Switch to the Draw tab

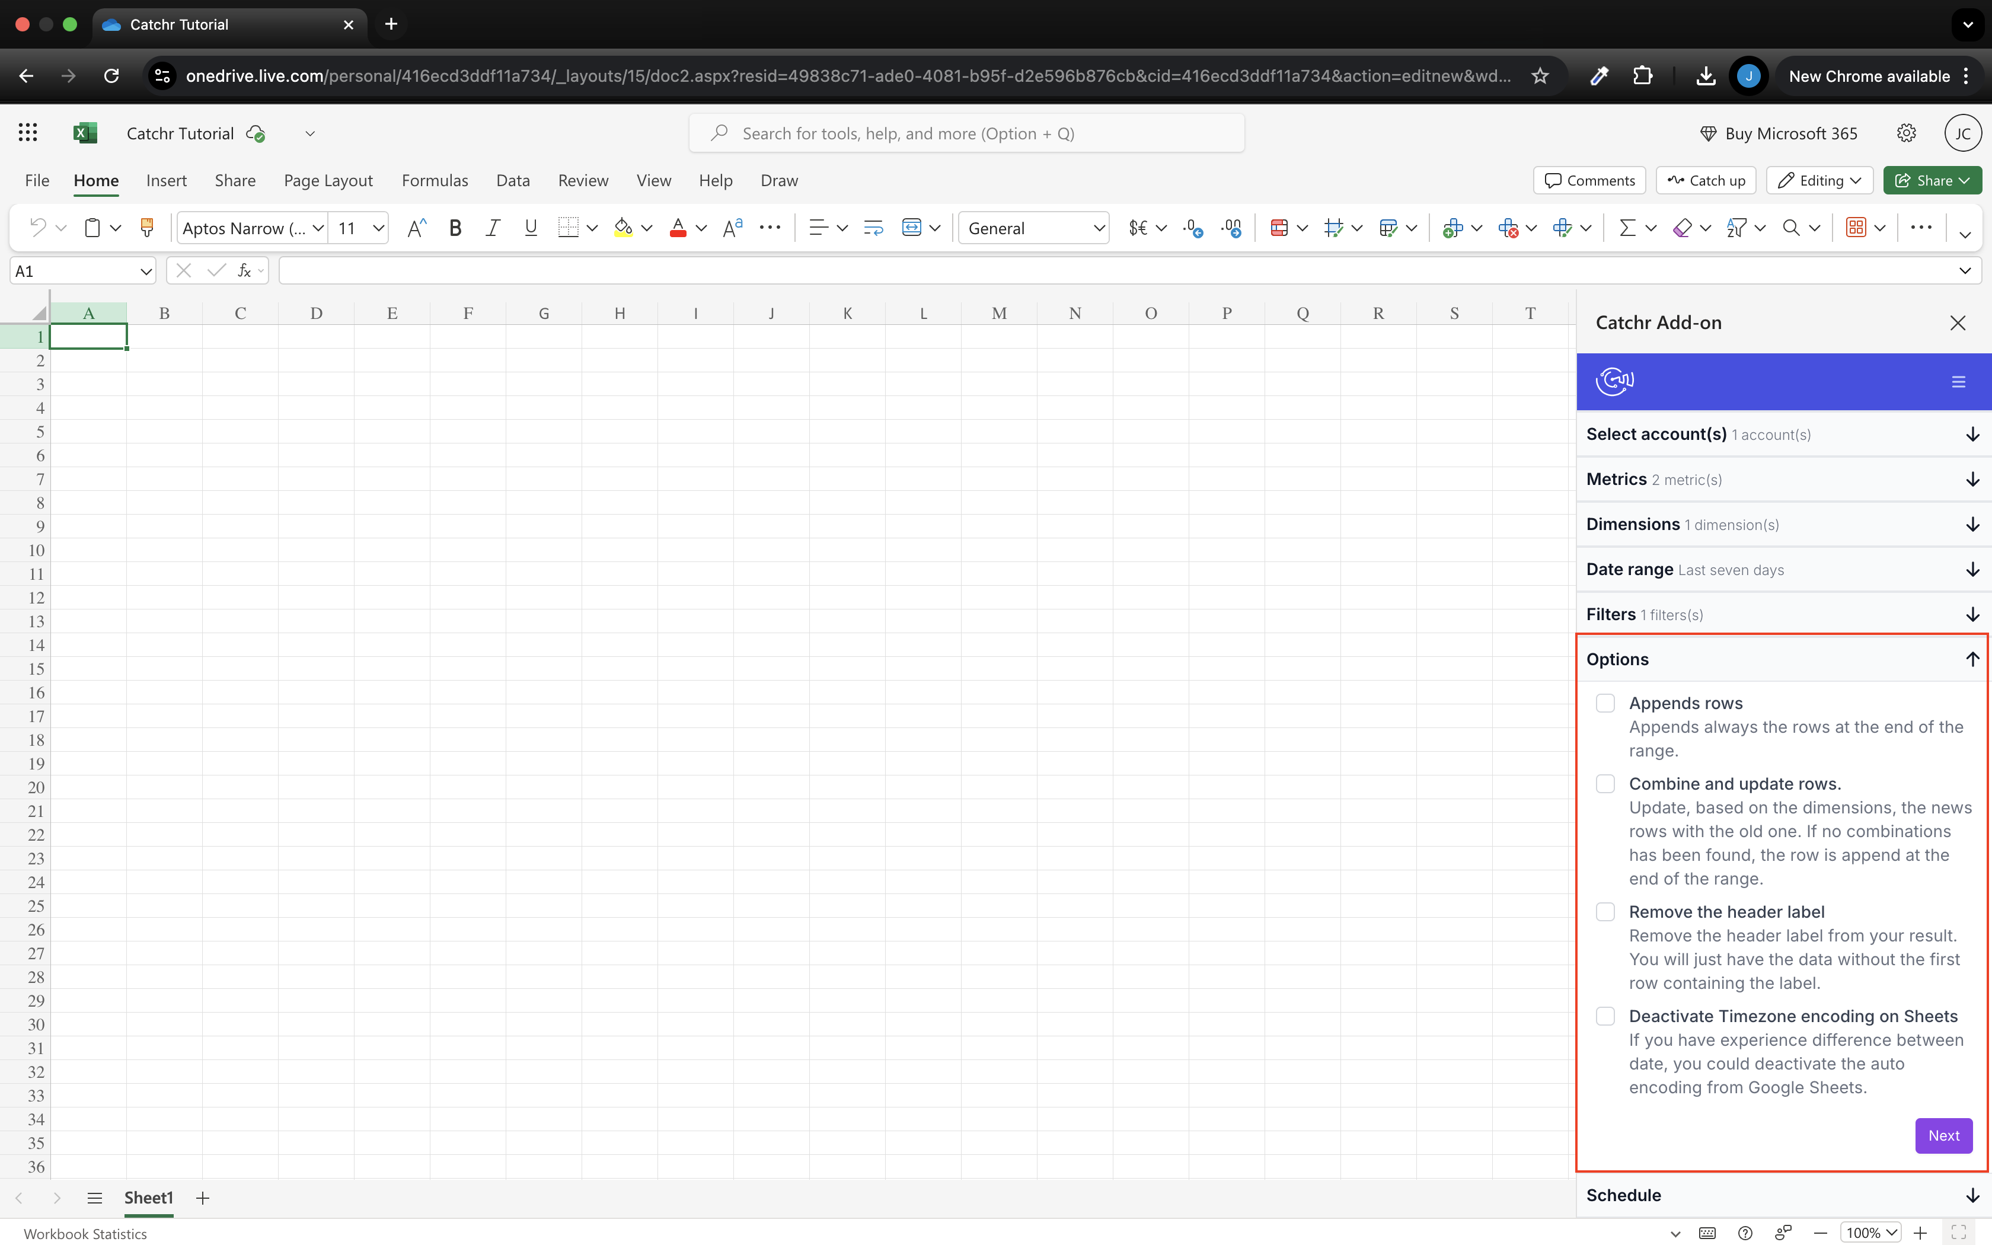click(x=778, y=180)
